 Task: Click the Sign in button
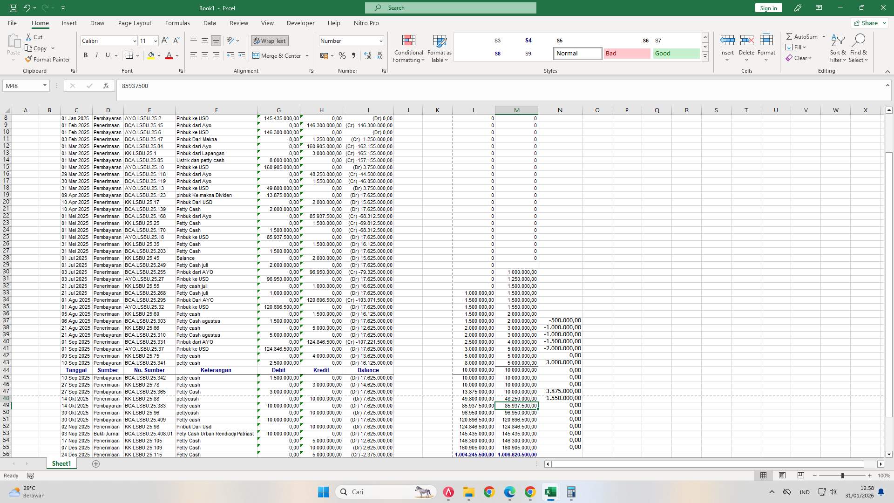coord(768,7)
